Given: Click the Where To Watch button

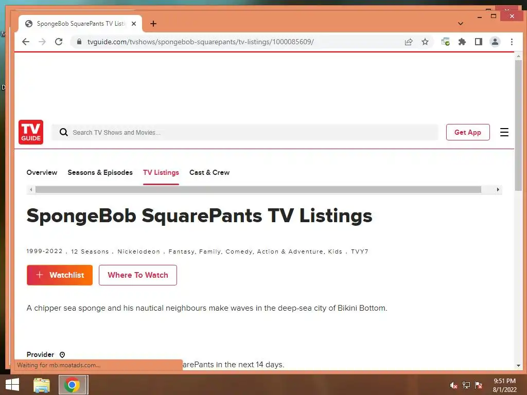Looking at the screenshot, I should coord(138,275).
